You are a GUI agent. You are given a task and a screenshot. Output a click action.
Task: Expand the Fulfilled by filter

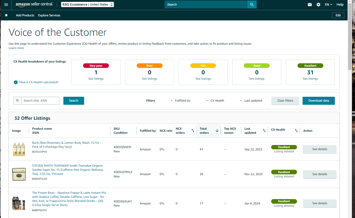[181, 101]
